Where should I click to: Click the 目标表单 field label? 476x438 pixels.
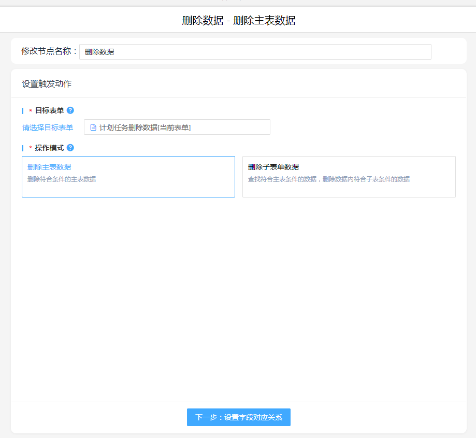click(x=49, y=110)
